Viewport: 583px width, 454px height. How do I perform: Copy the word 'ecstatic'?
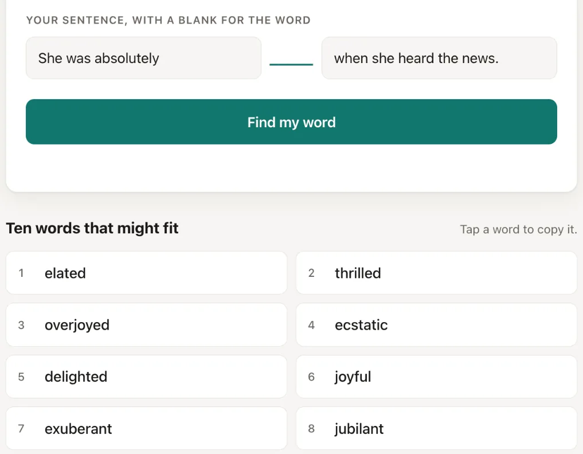click(436, 325)
